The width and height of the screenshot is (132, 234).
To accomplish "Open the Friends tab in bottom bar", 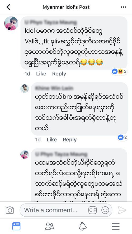I will (49, 226).
